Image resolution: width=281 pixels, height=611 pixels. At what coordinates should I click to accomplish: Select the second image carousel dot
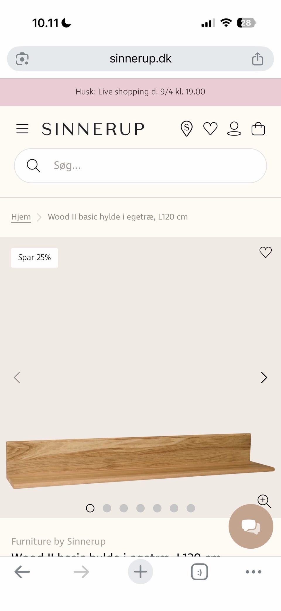[107, 508]
